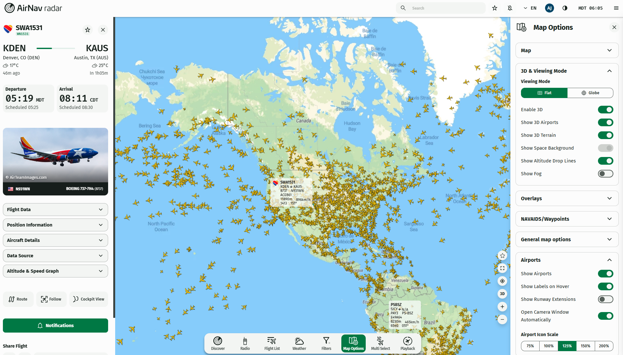Viewport: 623px width, 355px height.
Task: Open Flight List in bottom toolbar
Action: coord(272,343)
